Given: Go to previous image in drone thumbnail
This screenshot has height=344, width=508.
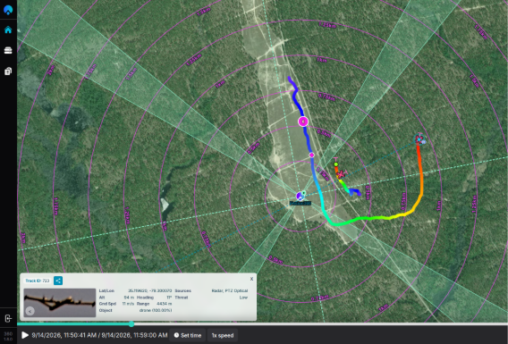Looking at the screenshot, I should (30, 311).
